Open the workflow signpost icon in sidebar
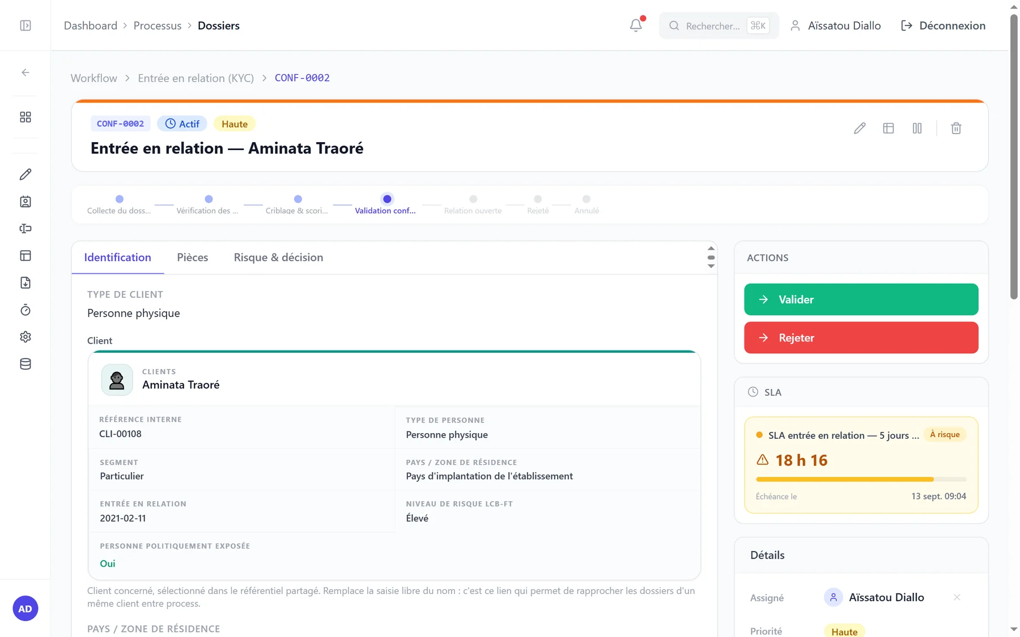 tap(25, 229)
